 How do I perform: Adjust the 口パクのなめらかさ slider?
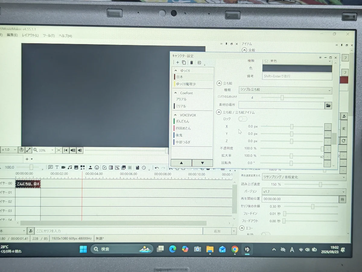(292, 97)
